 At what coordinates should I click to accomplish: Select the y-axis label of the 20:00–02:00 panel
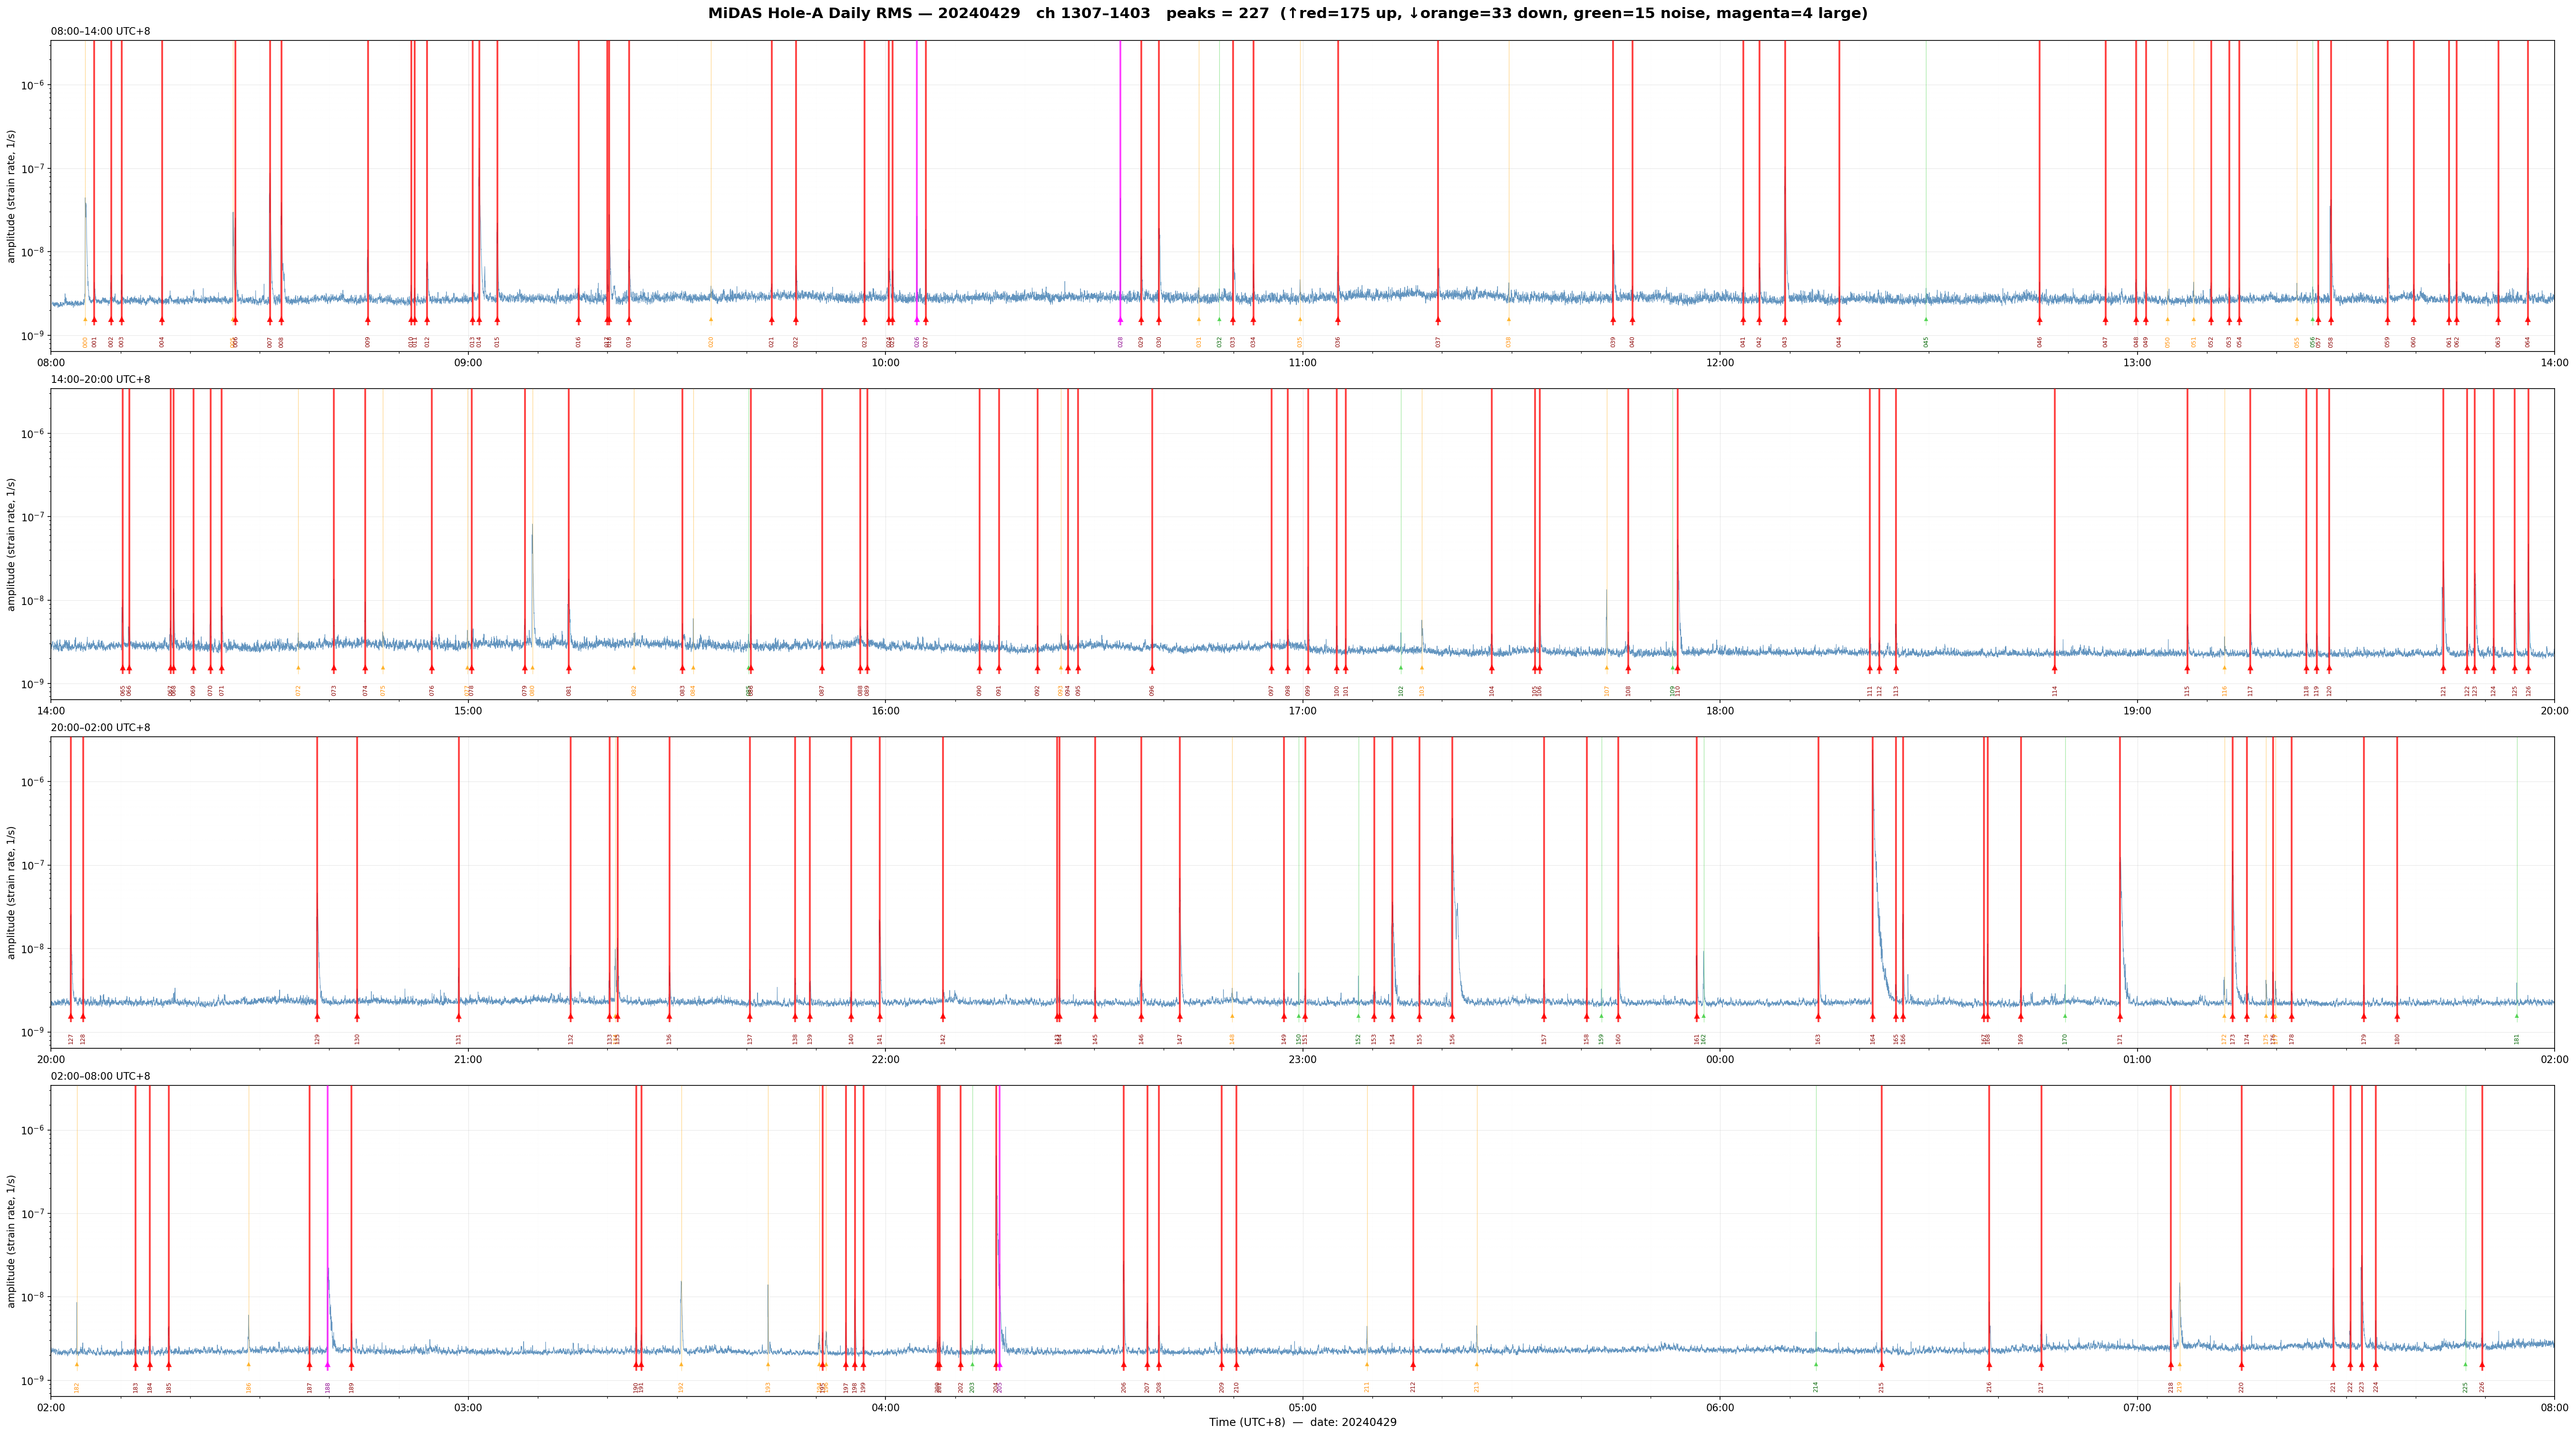click(x=12, y=892)
